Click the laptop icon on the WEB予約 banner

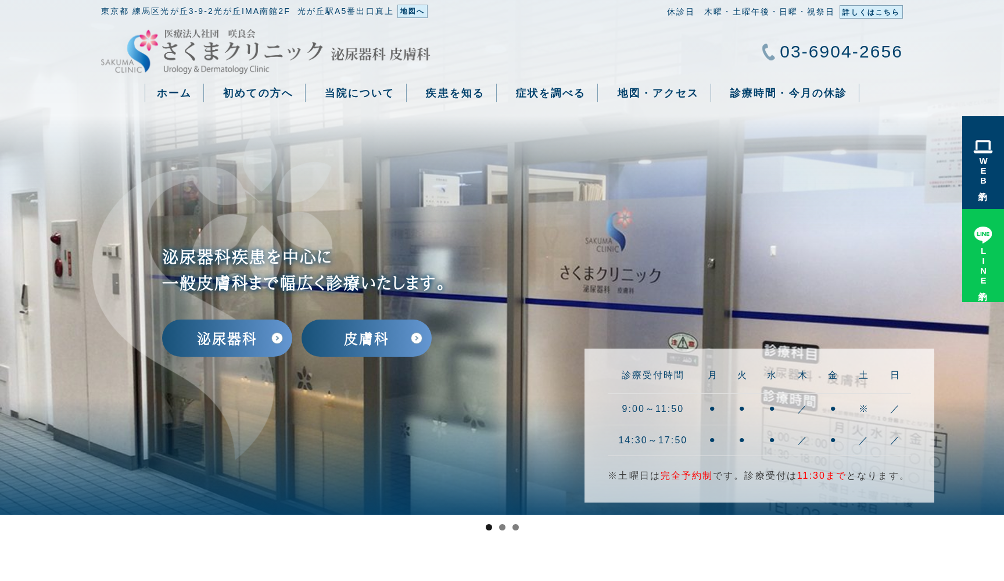[x=983, y=145]
